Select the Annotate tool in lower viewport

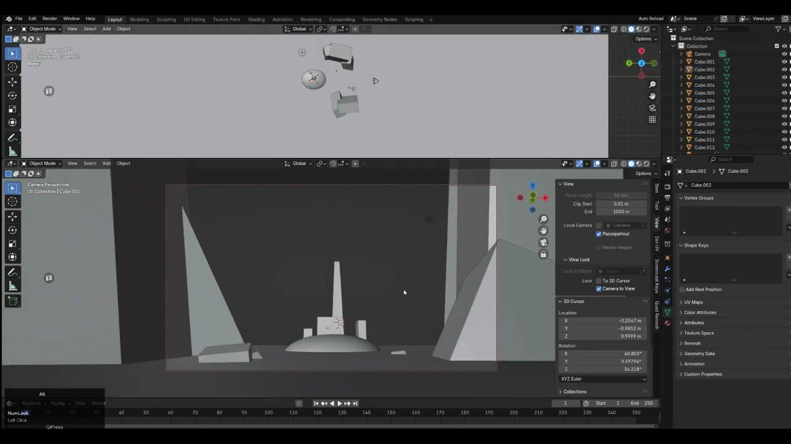click(12, 273)
